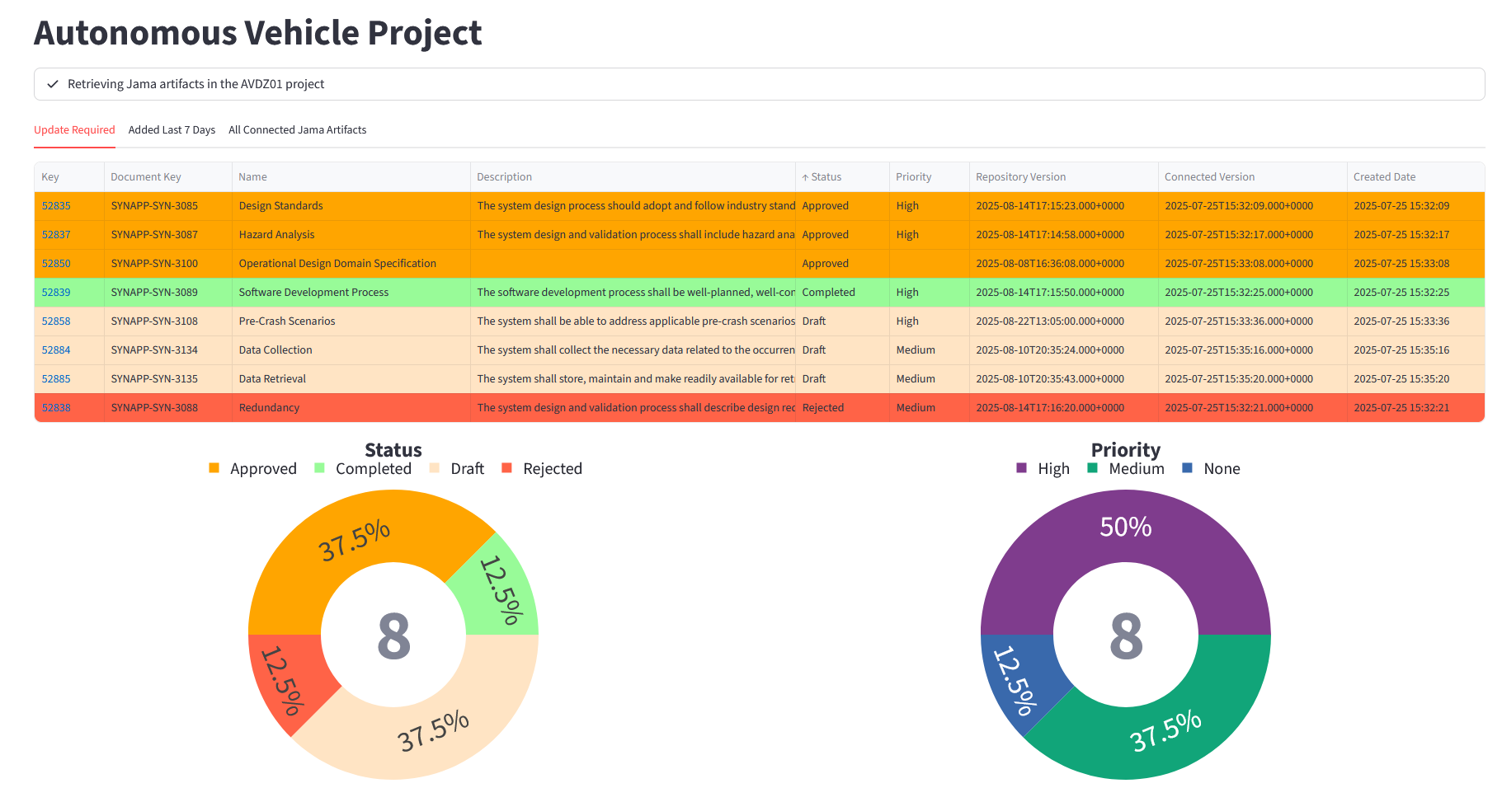Sort the table by the Priority column header
Viewport: 1502px width, 788px height.
913,177
